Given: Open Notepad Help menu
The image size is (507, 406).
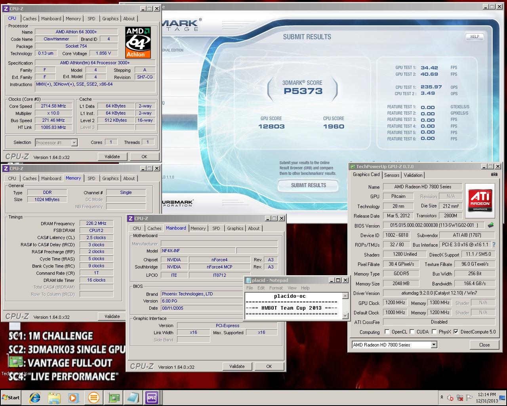Looking at the screenshot, I should [305, 288].
